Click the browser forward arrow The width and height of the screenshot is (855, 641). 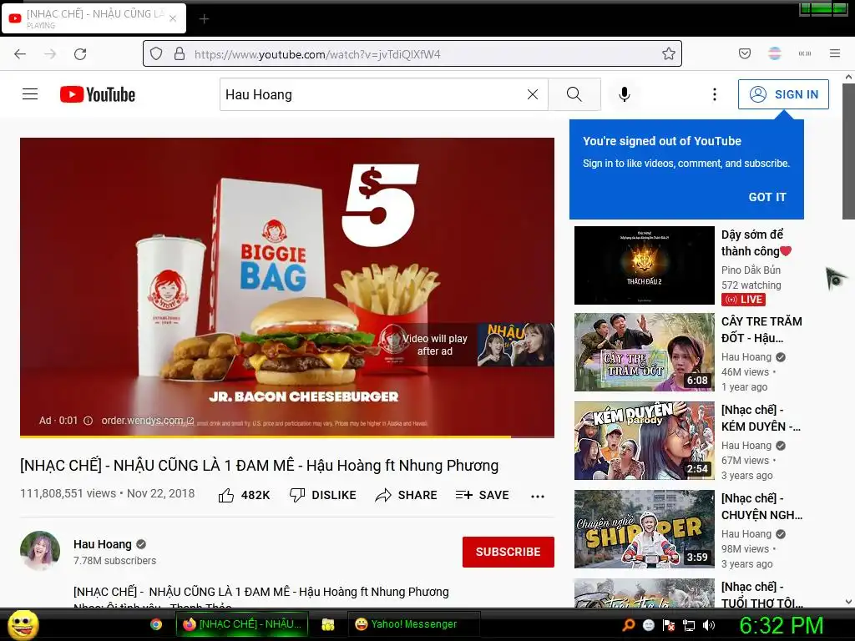(x=50, y=54)
